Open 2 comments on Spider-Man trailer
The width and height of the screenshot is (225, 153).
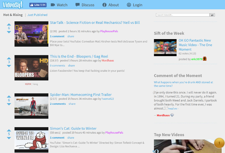[x=58, y=104]
